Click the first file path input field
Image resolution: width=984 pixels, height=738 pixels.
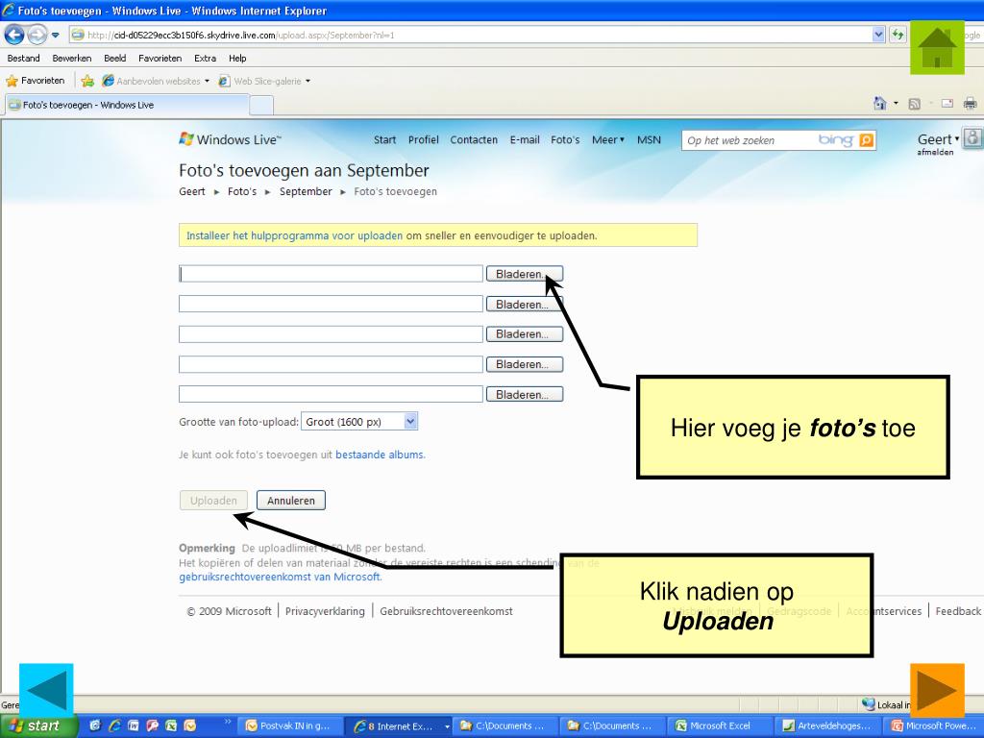point(331,274)
